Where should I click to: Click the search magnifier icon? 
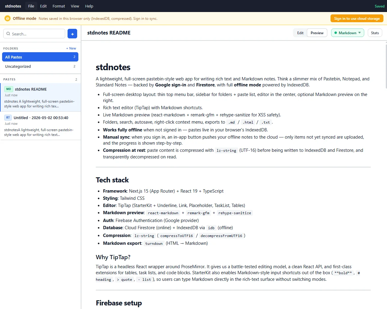point(8,34)
